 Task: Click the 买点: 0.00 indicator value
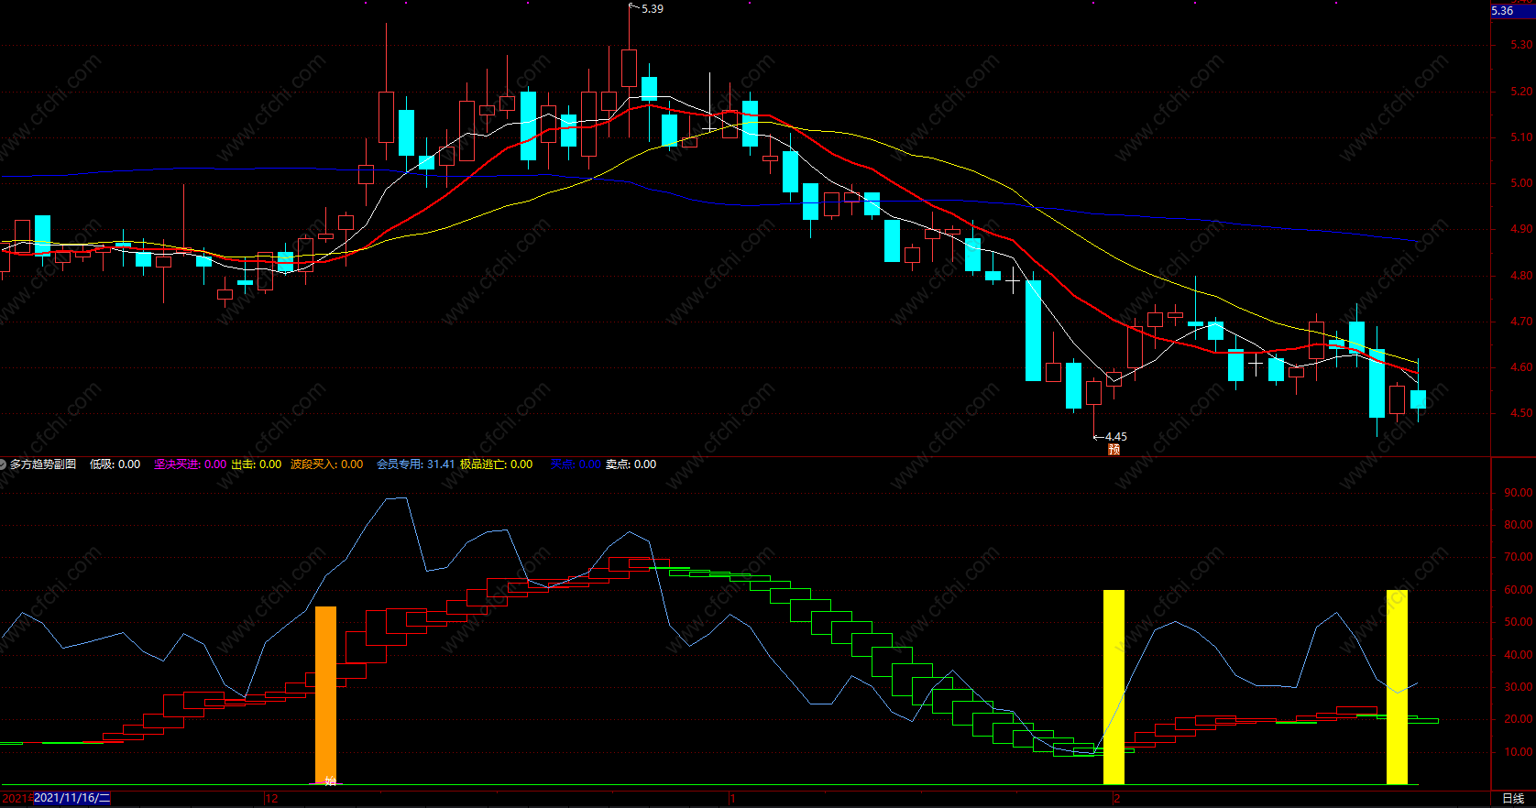[x=576, y=464]
